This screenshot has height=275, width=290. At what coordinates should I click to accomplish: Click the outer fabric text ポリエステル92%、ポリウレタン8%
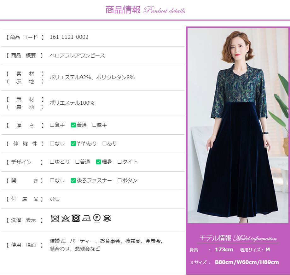point(92,77)
